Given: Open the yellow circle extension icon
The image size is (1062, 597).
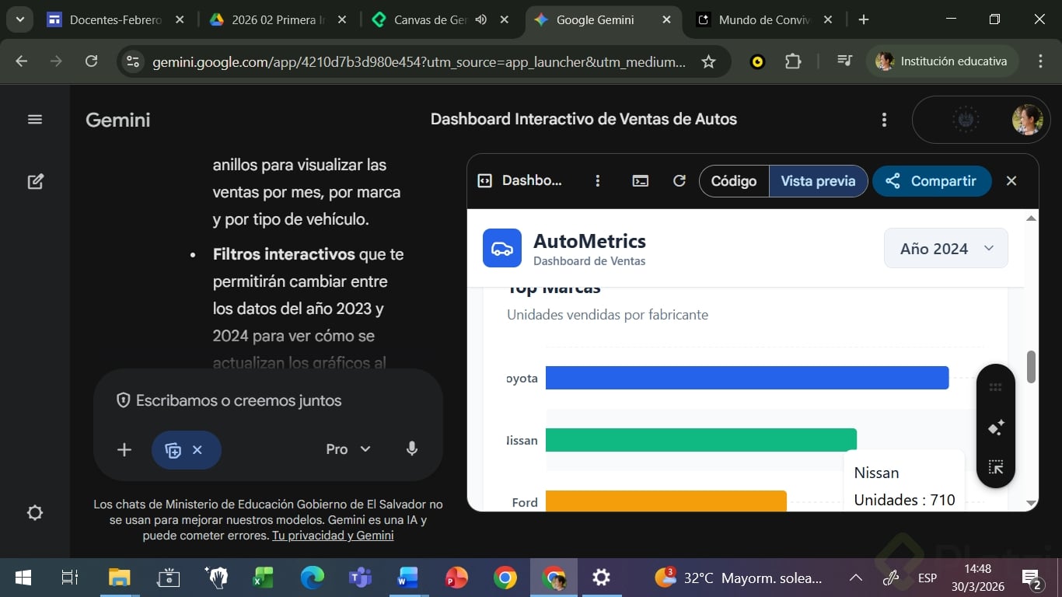Looking at the screenshot, I should point(757,61).
